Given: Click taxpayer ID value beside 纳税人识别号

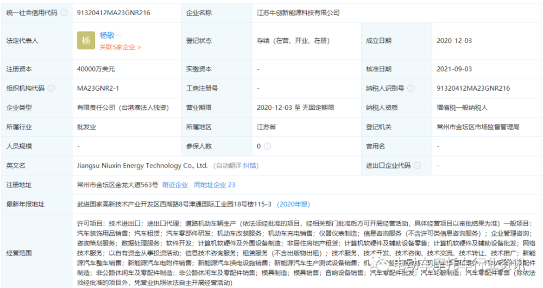Looking at the screenshot, I should pos(473,89).
